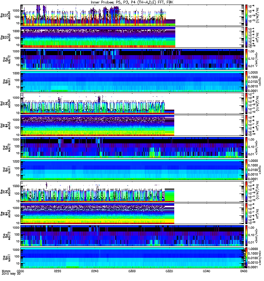Viewport: 264px width, 281px height.
Task: Click the color bar of tha fff scm3 panel
Action: coord(246,37)
